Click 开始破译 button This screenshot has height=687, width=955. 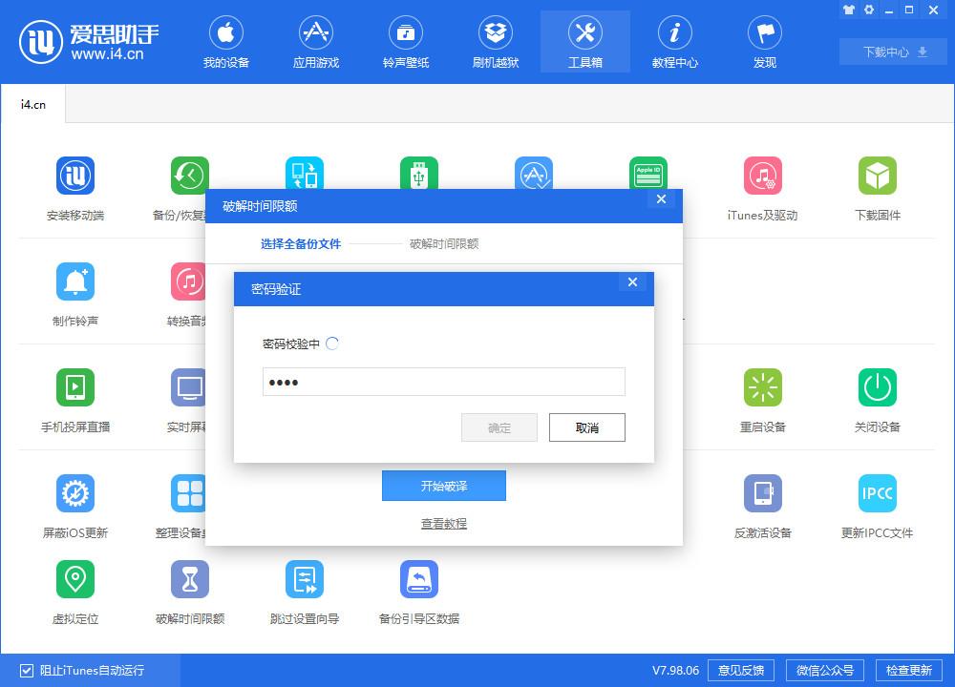(x=444, y=486)
